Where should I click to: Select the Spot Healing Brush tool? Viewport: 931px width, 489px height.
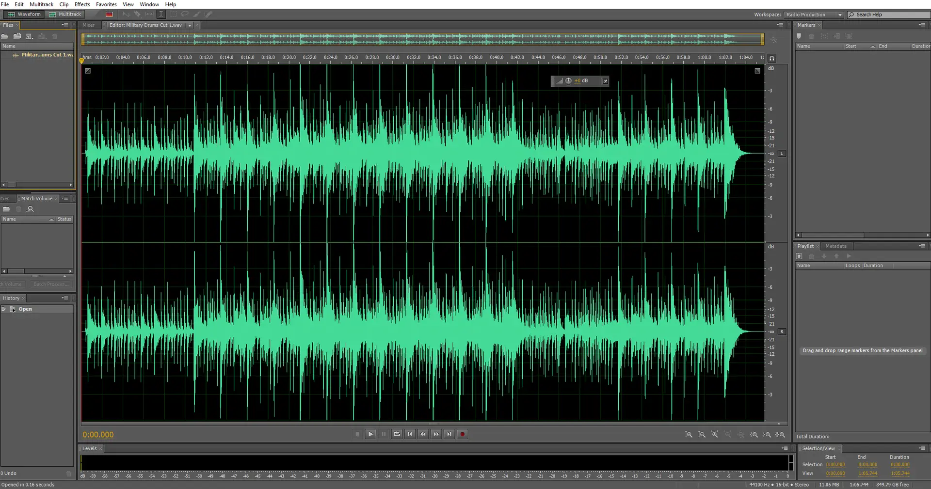[x=209, y=15]
